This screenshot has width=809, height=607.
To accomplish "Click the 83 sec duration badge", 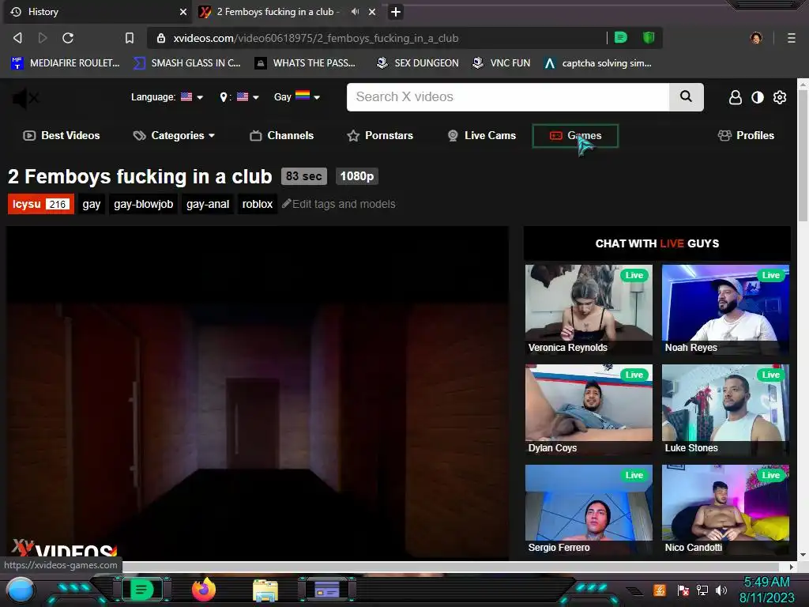I will [304, 176].
